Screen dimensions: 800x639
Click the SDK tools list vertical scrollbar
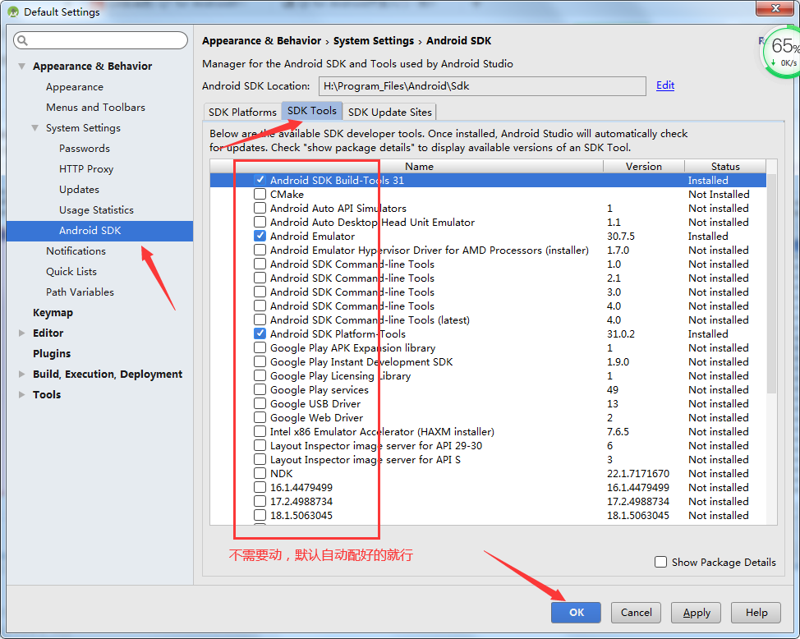click(x=771, y=283)
